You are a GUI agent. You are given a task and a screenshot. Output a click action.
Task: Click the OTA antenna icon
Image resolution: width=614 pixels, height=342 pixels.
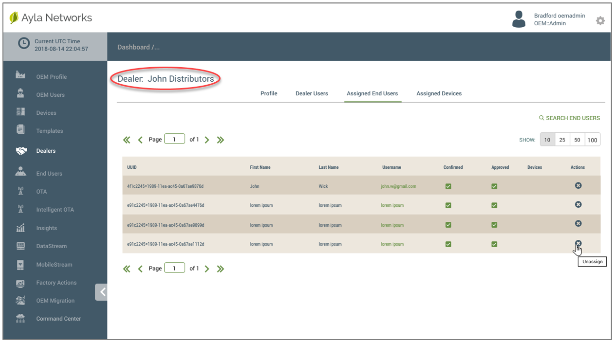[20, 191]
